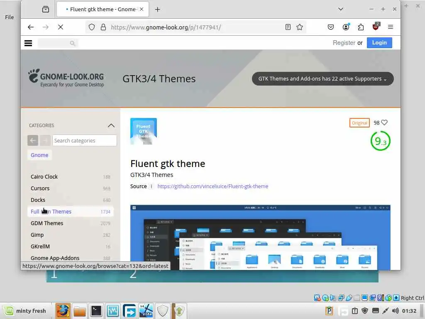Viewport: 425px width, 319px height.
Task: Open the theme screenshot preview image
Action: (260, 237)
